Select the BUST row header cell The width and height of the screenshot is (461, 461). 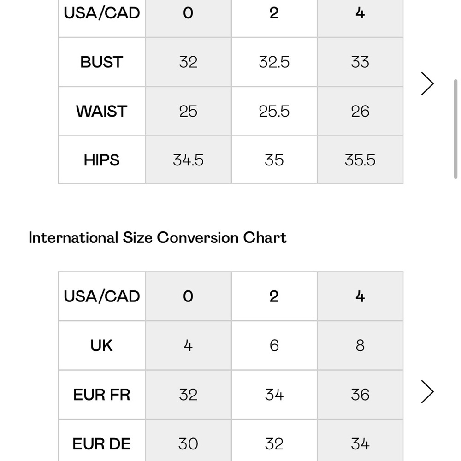(102, 62)
